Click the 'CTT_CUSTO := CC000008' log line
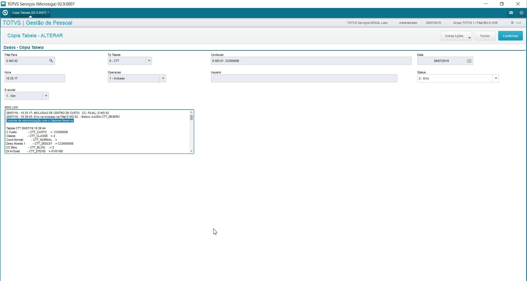Image resolution: width=527 pixels, height=281 pixels. coord(37,132)
